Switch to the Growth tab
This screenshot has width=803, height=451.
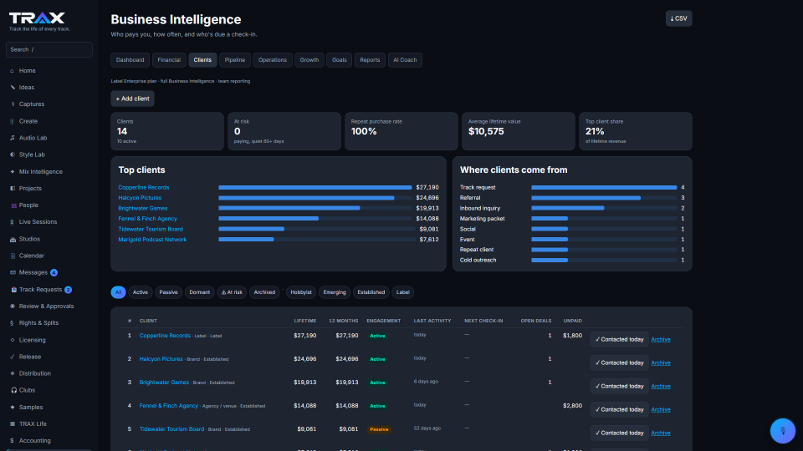coord(309,60)
